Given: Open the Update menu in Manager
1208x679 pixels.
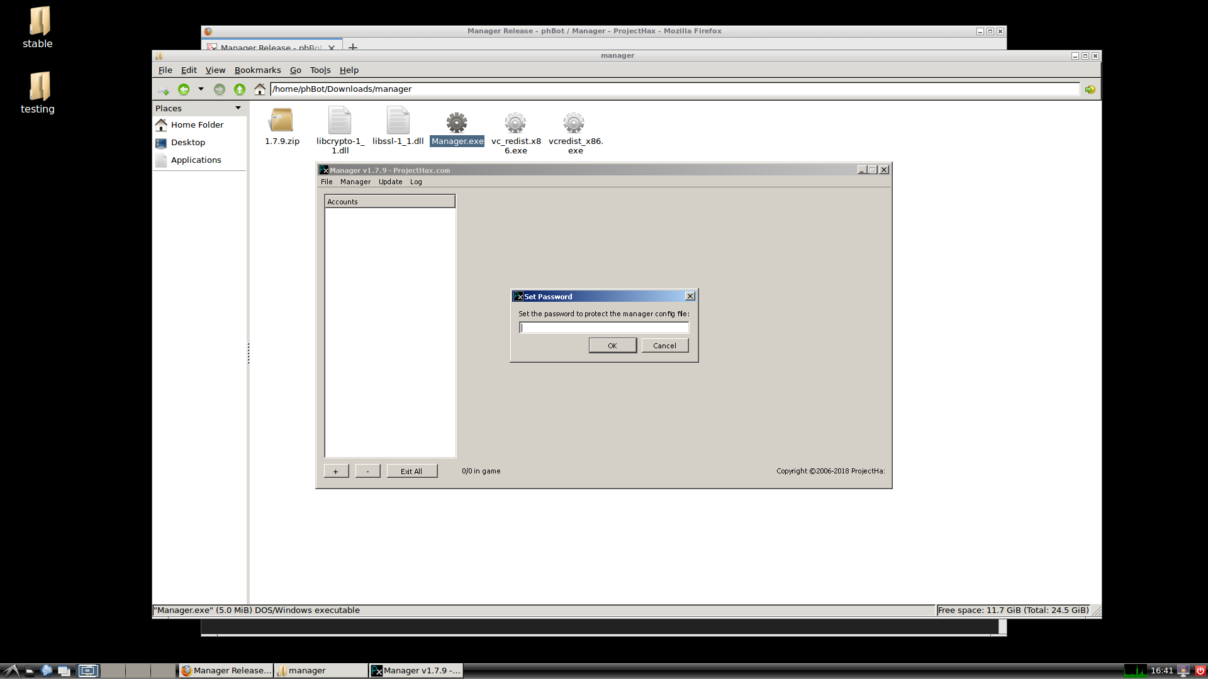Looking at the screenshot, I should 390,182.
